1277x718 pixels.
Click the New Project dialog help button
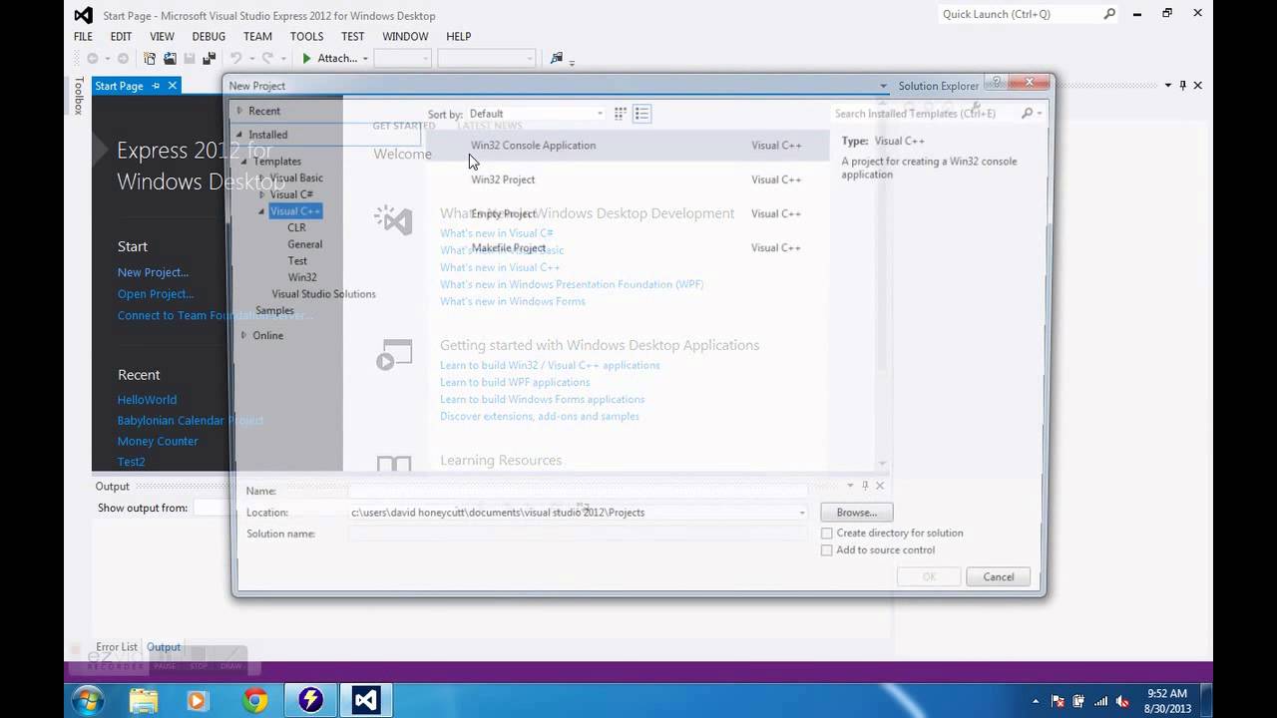(996, 82)
